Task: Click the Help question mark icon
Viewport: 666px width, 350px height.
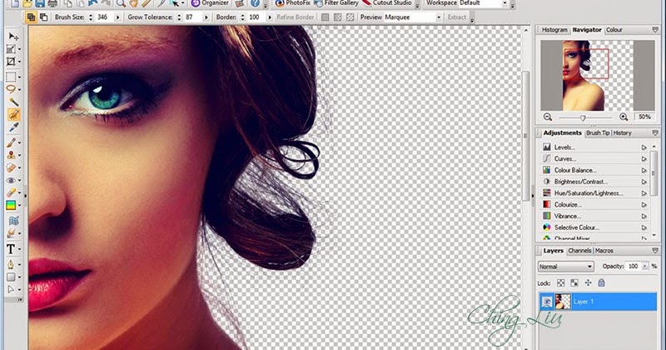Action: coord(255,3)
